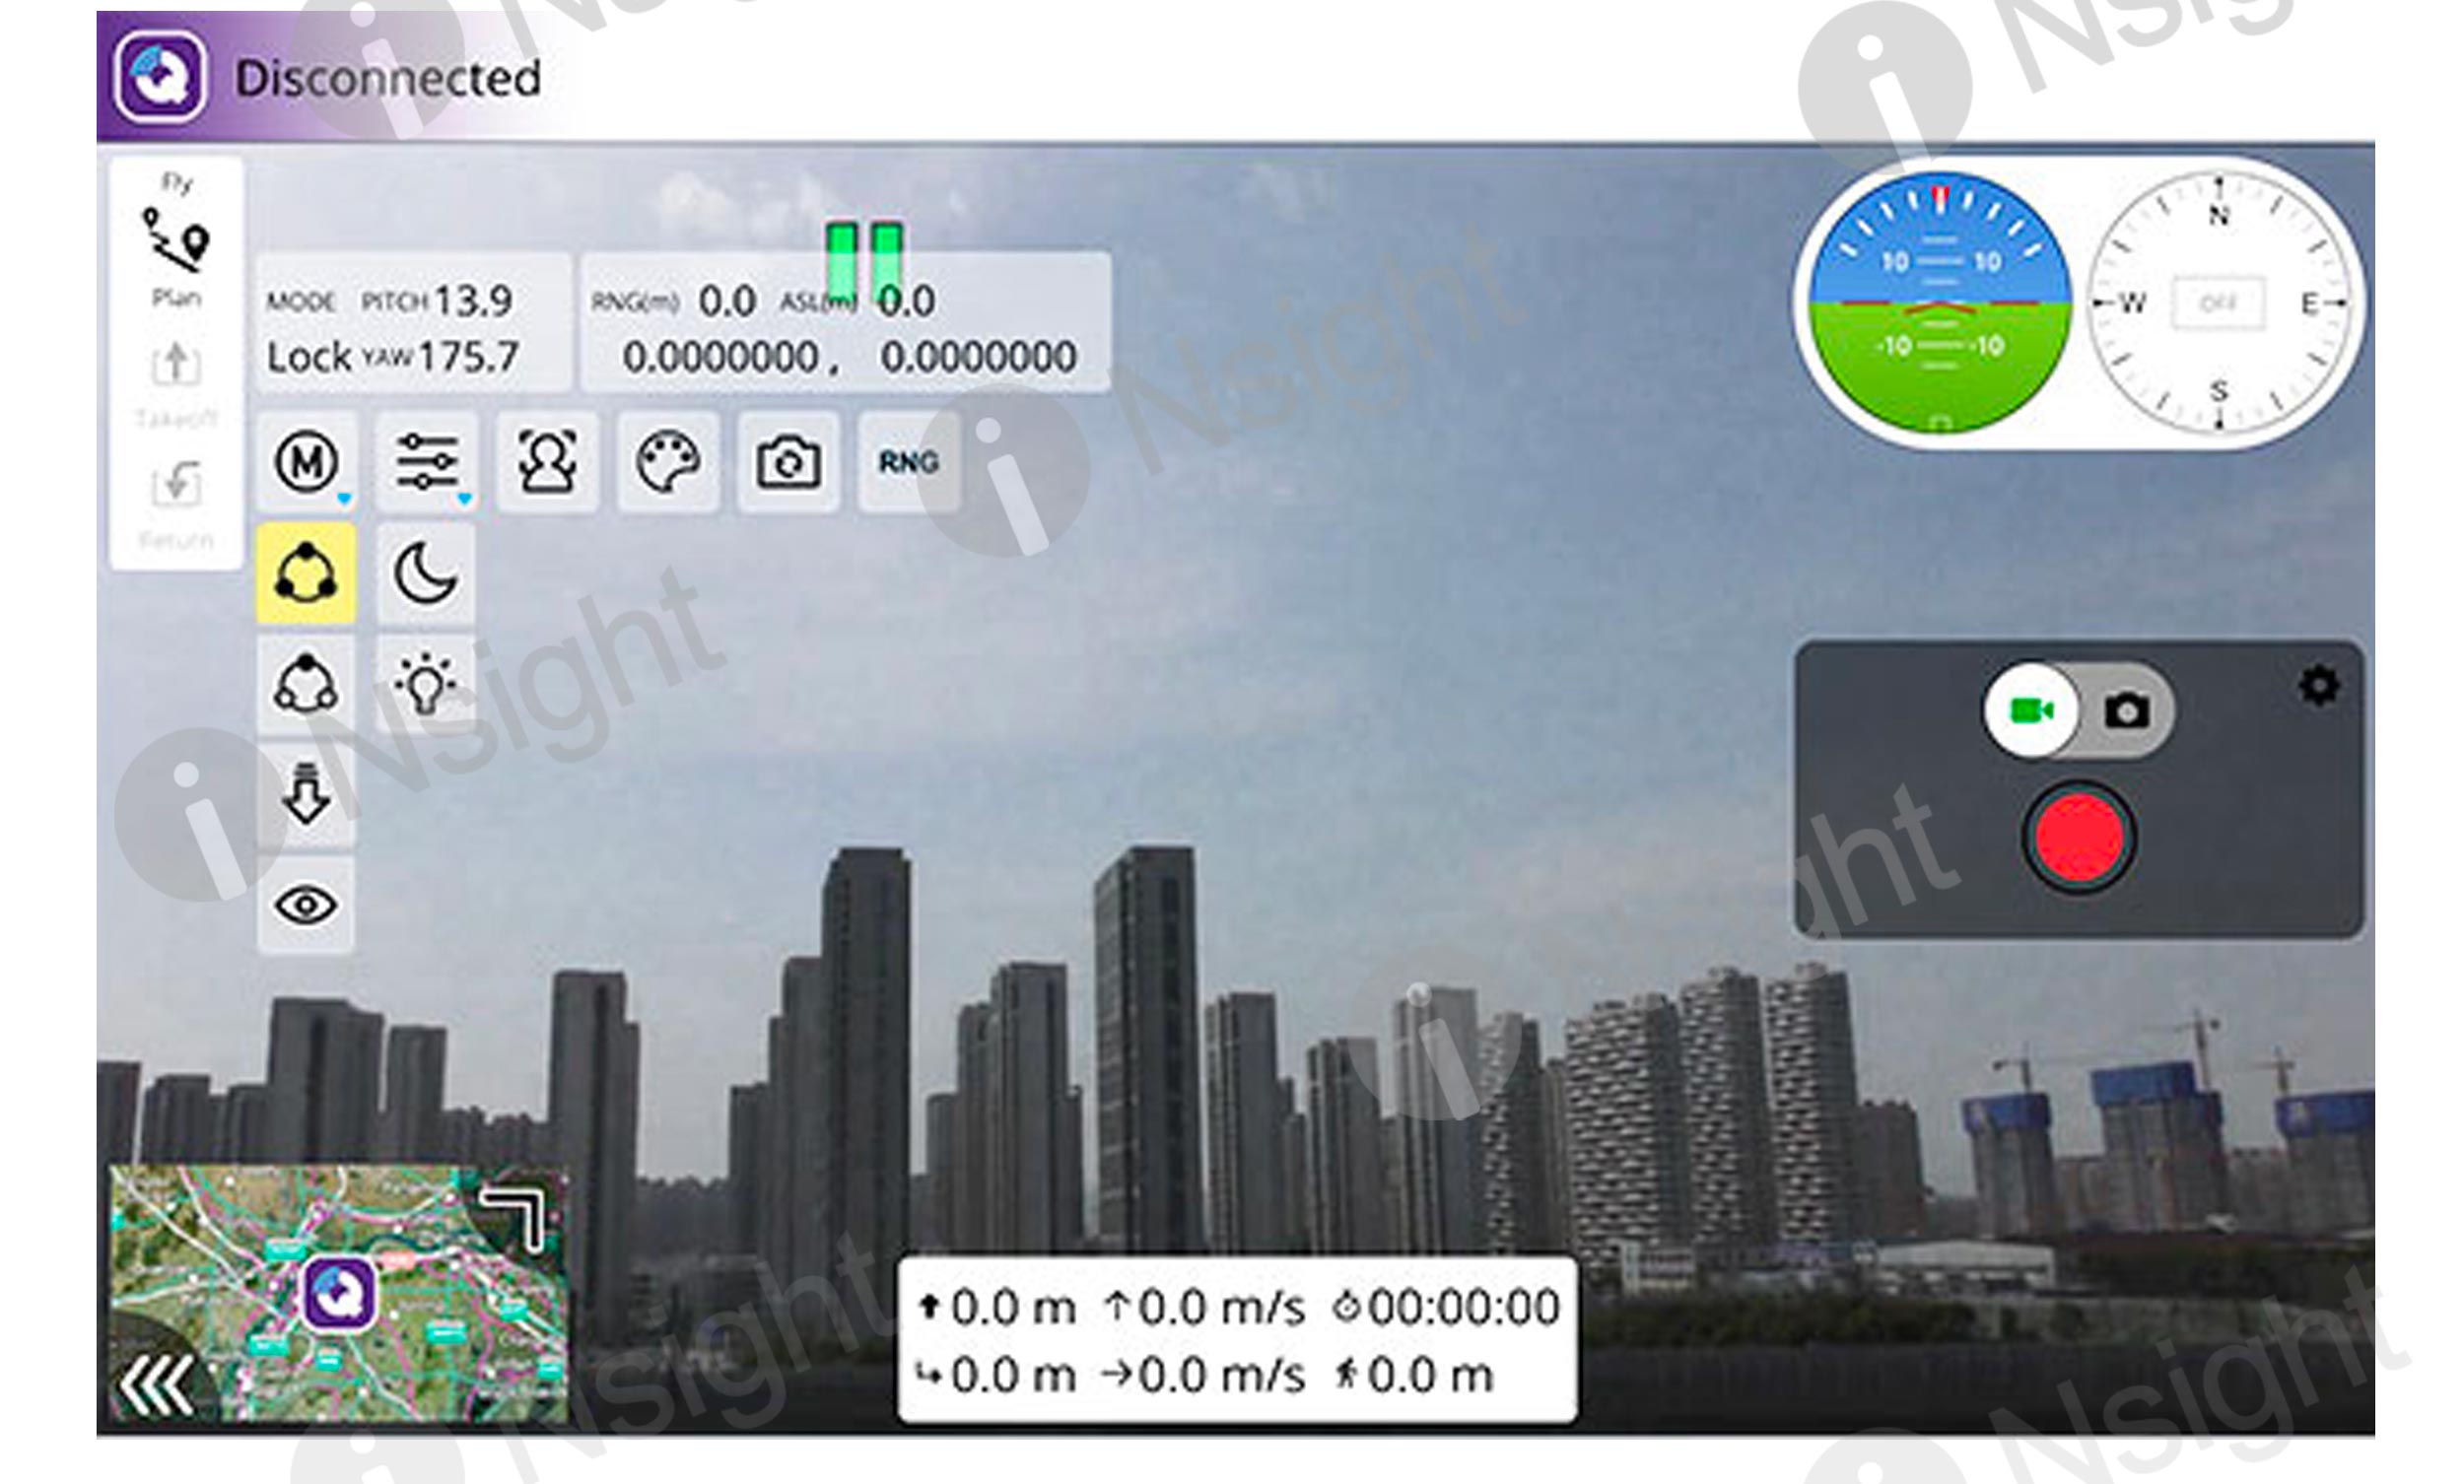The height and width of the screenshot is (1484, 2464).
Task: Toggle the light bulb illumination
Action: click(x=426, y=685)
